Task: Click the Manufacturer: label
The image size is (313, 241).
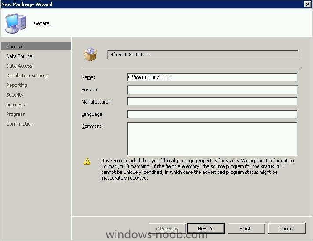Action: [x=96, y=102]
